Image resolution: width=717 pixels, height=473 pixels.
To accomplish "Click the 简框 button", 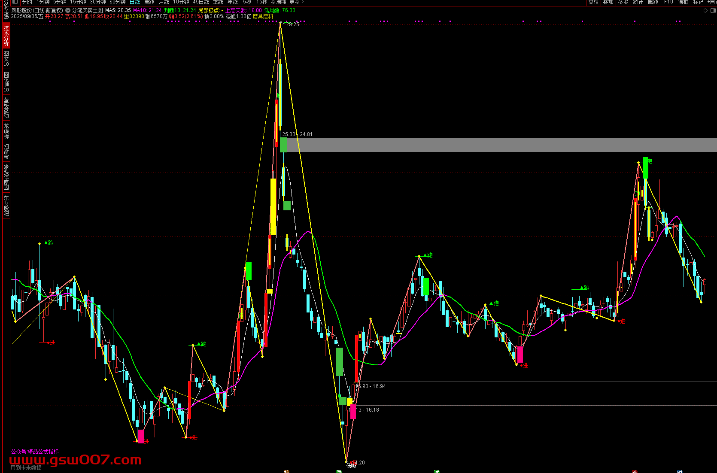I will (683, 2).
